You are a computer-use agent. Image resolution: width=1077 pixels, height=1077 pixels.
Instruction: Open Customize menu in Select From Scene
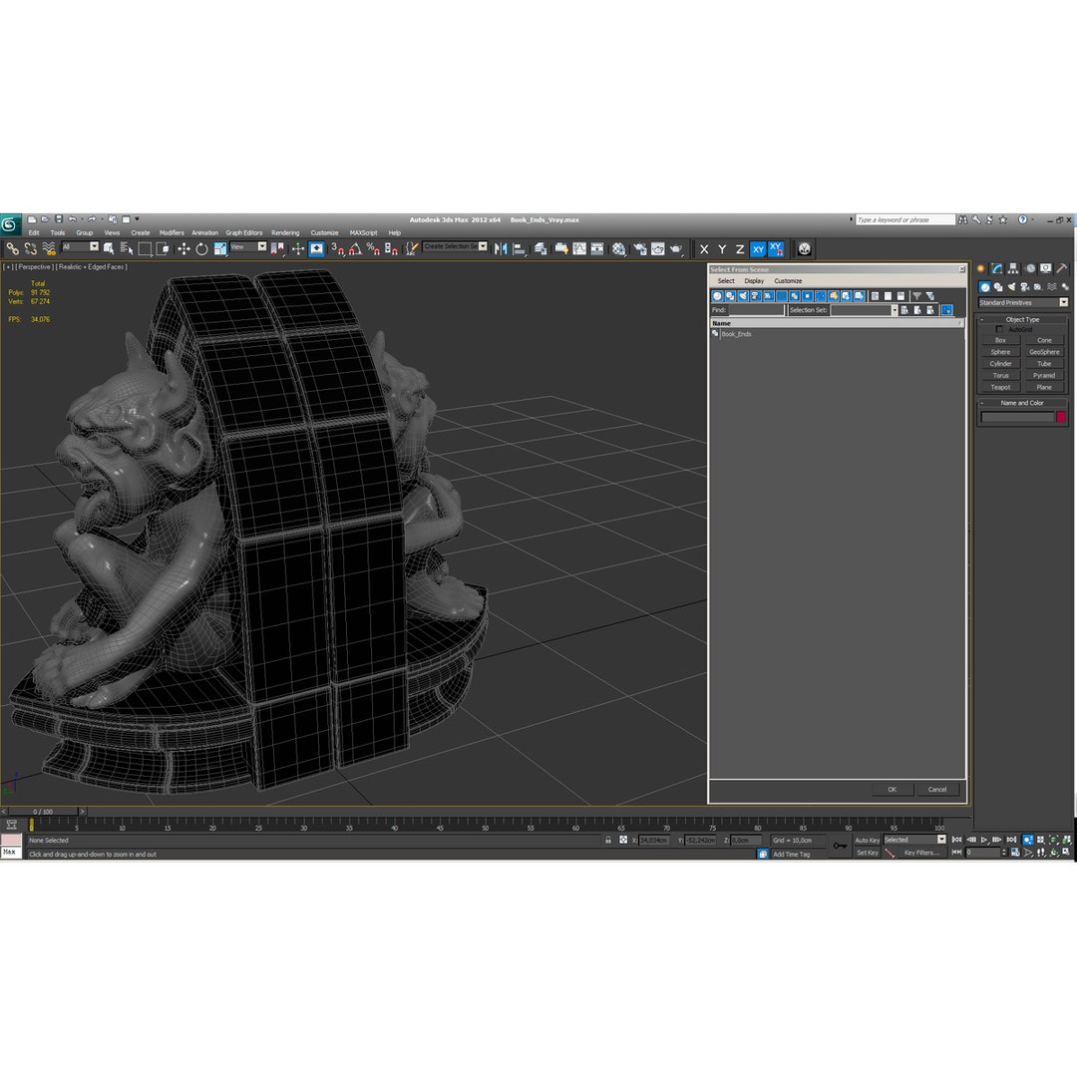click(x=788, y=281)
